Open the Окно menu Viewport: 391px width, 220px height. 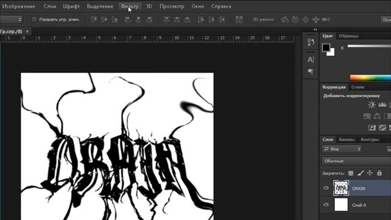[x=198, y=7]
